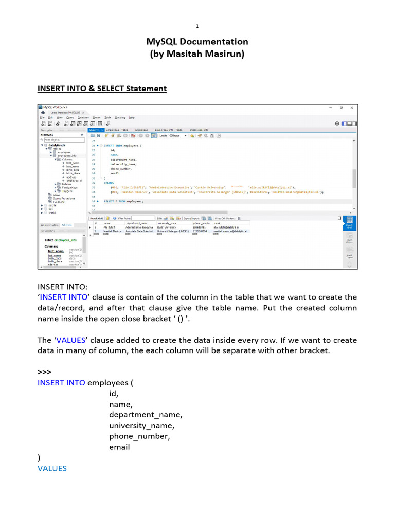
Task: Click the beautify query broom icon
Action: pos(200,136)
